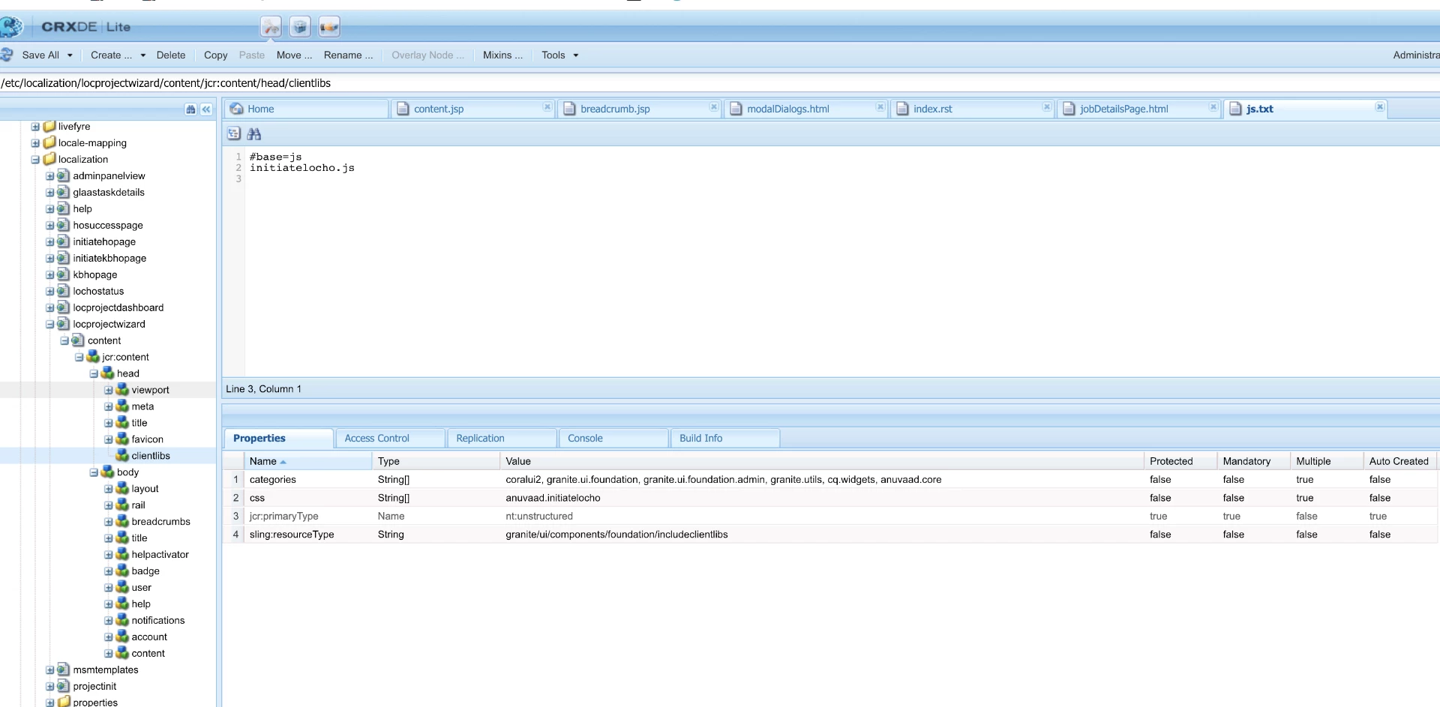This screenshot has width=1440, height=707.
Task: Select the initiatekbhopage tree node
Action: 109,258
